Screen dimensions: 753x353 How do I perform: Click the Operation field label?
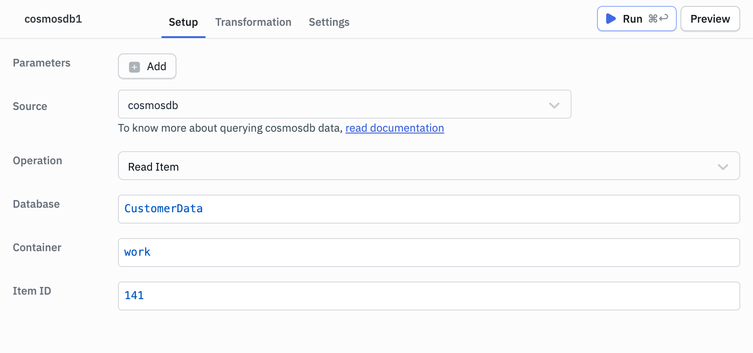pyautogui.click(x=37, y=161)
